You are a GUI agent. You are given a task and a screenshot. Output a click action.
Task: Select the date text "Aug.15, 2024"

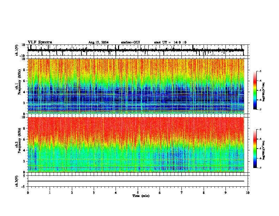[98, 42]
